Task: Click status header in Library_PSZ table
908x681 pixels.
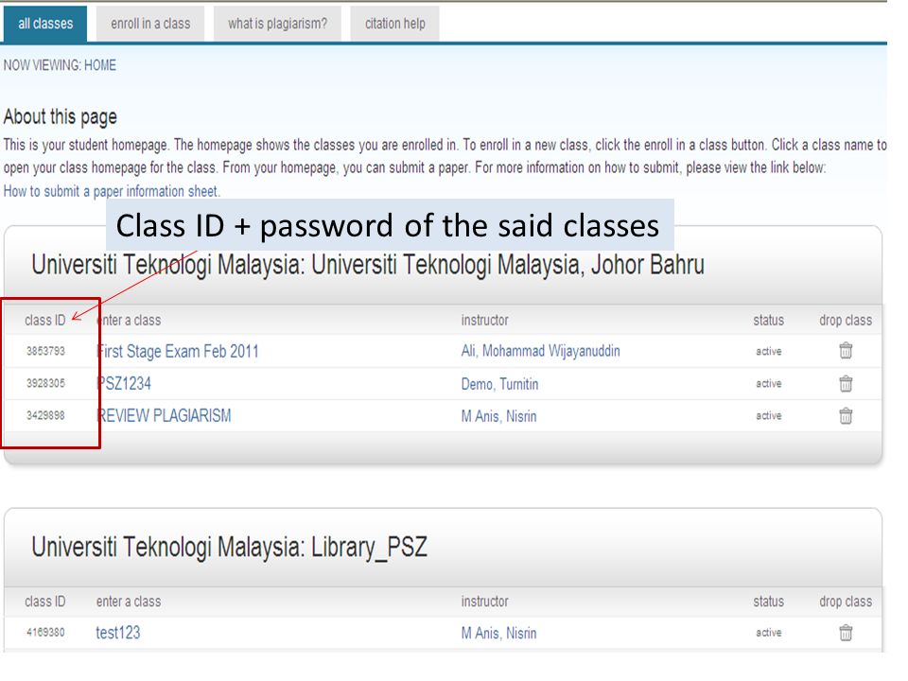Action: click(x=768, y=602)
